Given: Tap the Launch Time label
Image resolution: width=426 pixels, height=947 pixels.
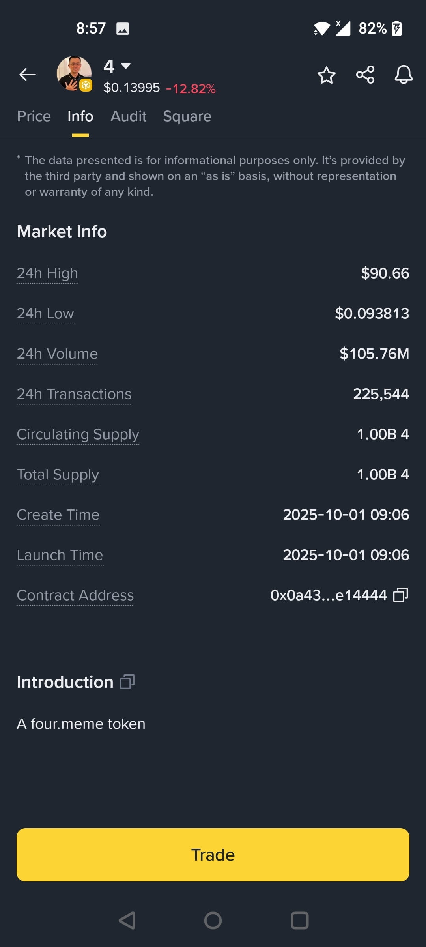Looking at the screenshot, I should [x=60, y=555].
